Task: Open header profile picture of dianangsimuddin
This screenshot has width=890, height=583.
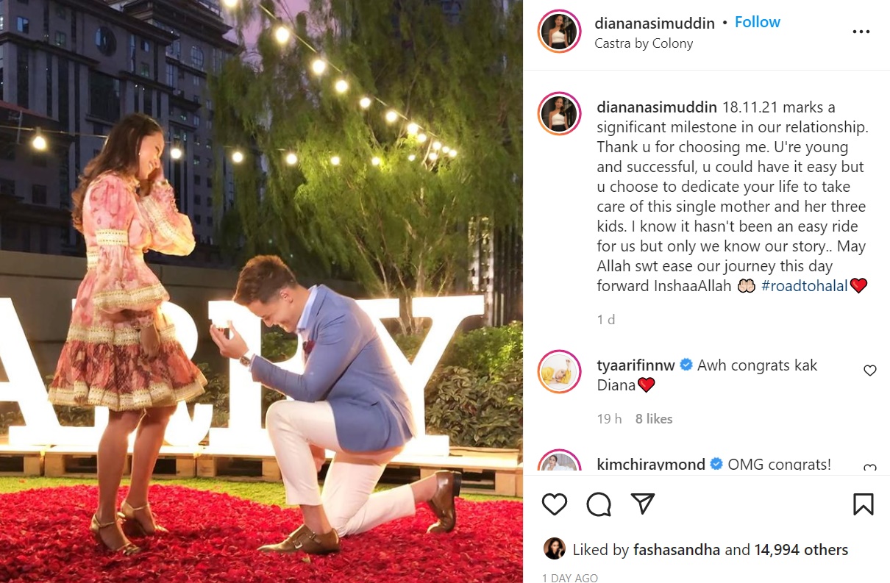Action: click(x=560, y=32)
